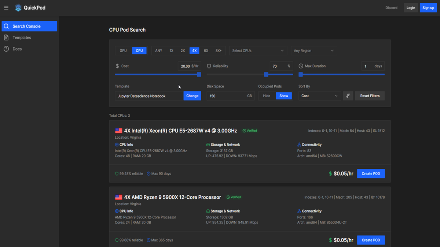
Task: Open the Discord link
Action: coord(391,8)
